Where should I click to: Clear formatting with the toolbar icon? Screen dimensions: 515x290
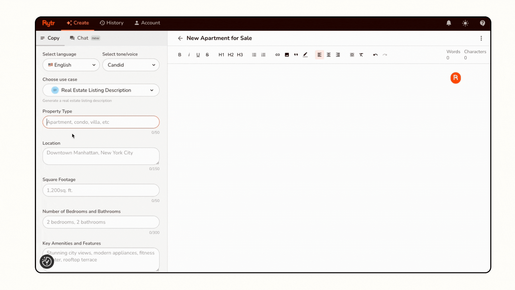coord(361,55)
